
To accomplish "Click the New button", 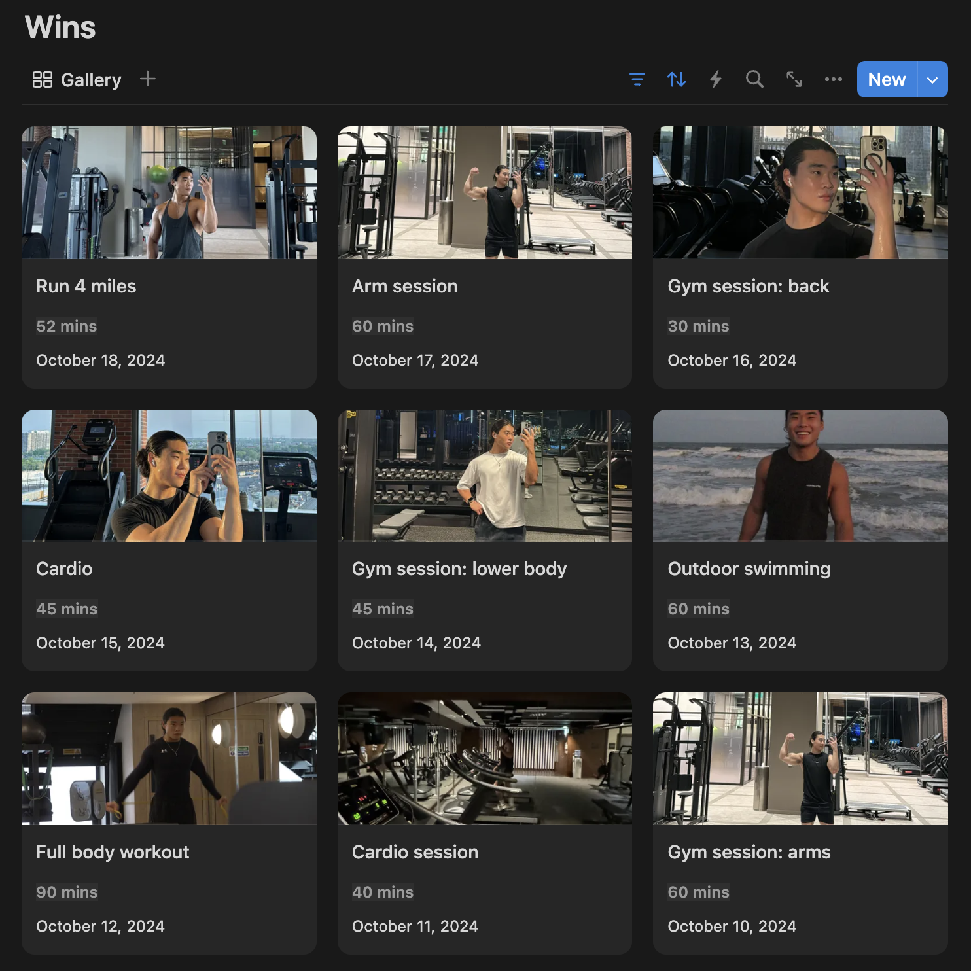I will pos(887,80).
